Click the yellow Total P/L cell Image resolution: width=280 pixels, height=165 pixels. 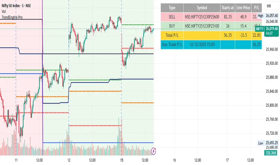172,35
